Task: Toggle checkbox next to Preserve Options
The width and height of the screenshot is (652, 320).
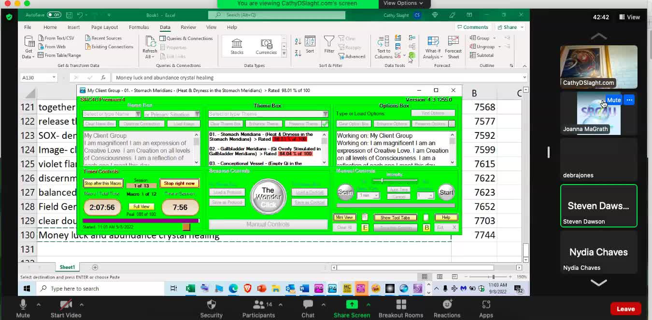Action: coord(452,124)
